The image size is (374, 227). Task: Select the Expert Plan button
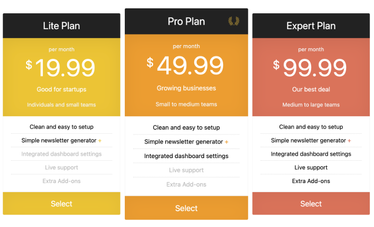click(x=311, y=204)
